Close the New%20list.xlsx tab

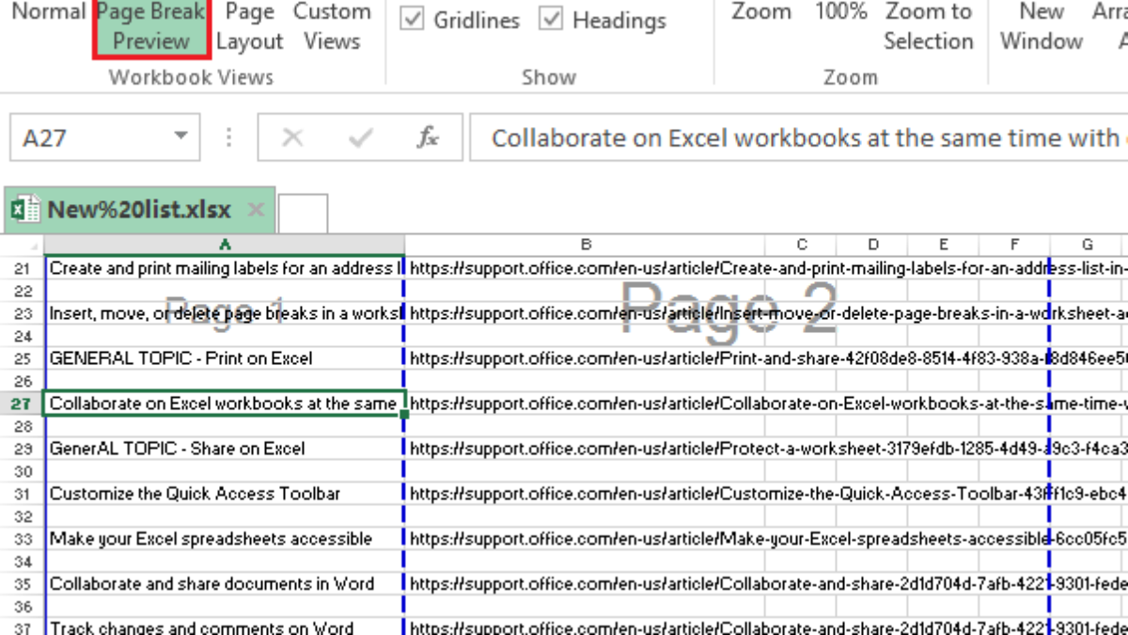pos(256,210)
